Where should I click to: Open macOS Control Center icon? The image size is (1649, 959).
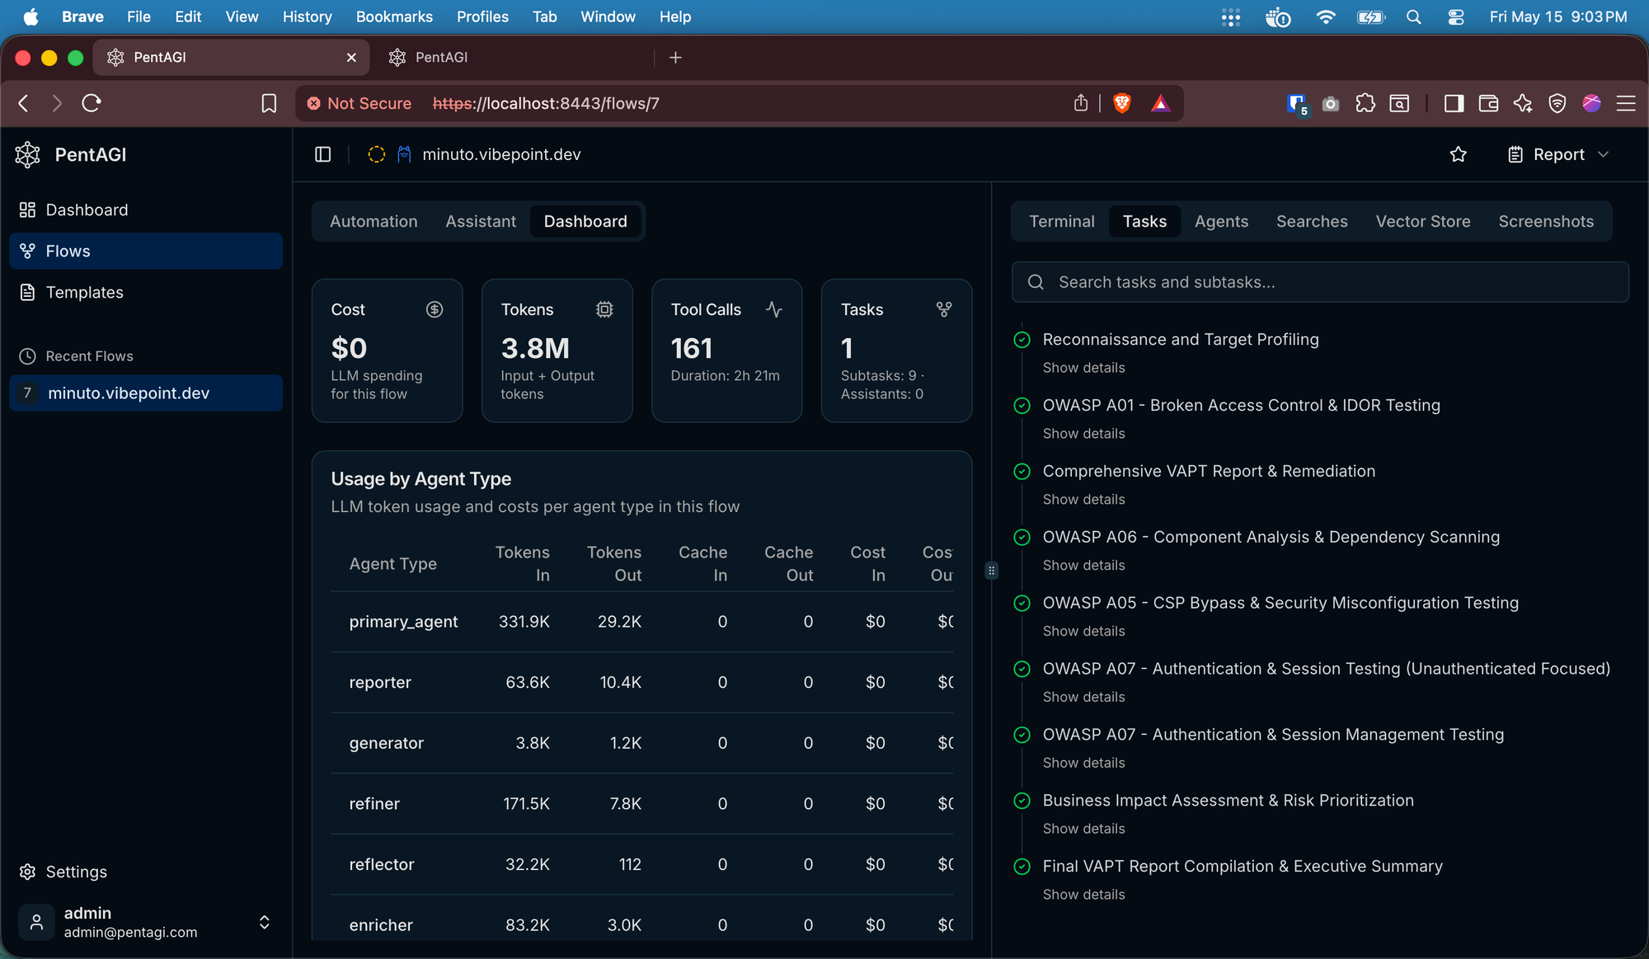(1456, 16)
